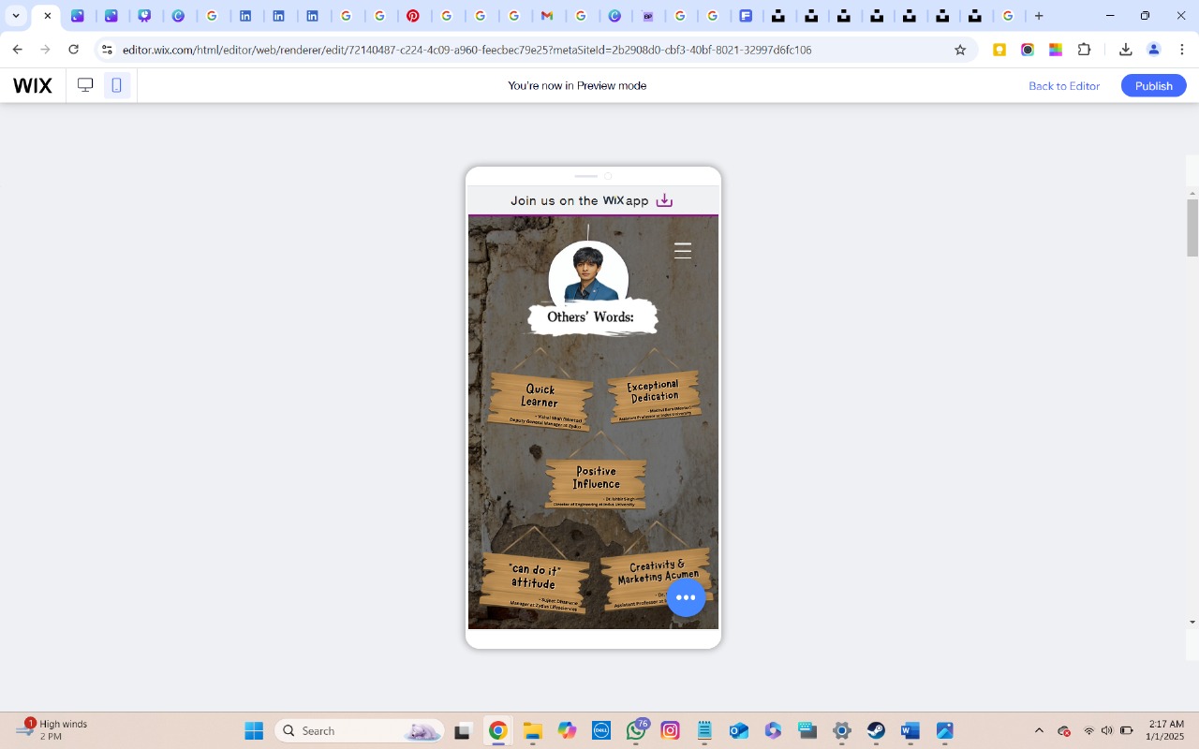
Task: Click the address bar URL
Action: (466, 50)
